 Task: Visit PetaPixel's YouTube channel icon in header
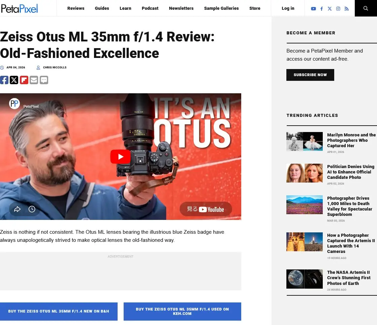click(313, 9)
